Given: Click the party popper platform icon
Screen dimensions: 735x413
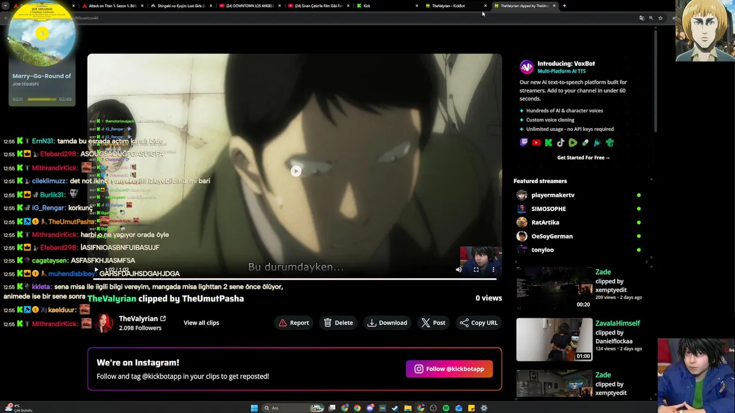Looking at the screenshot, I should (597, 143).
